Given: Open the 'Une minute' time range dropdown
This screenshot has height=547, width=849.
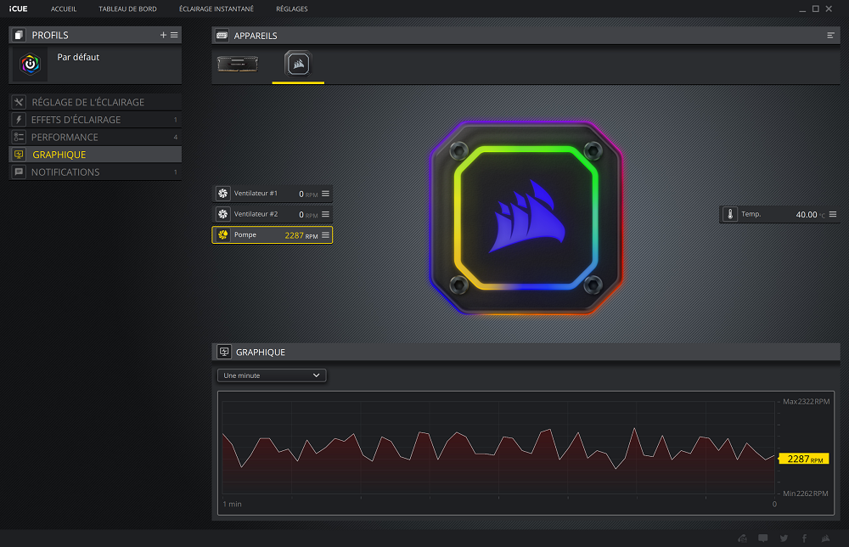Looking at the screenshot, I should coord(272,375).
